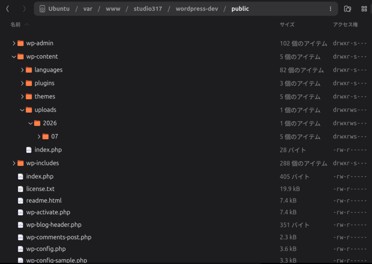Click Ubuntu label in path bar
This screenshot has width=372, height=264.
[59, 9]
